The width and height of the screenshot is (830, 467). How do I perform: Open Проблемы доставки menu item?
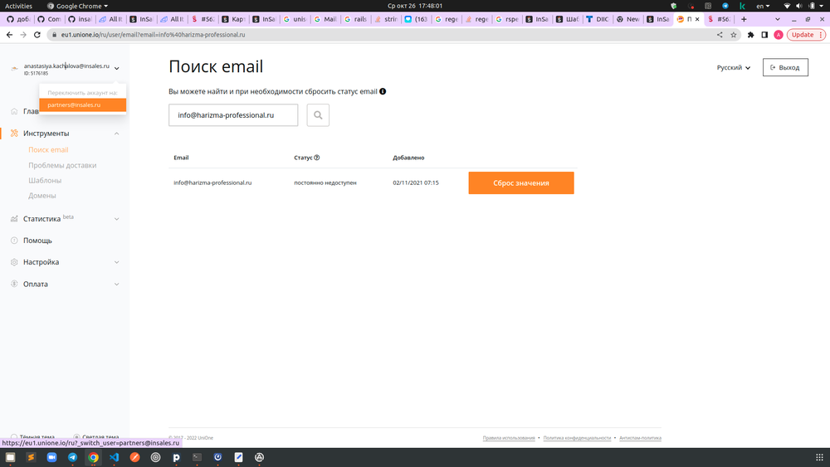point(62,165)
